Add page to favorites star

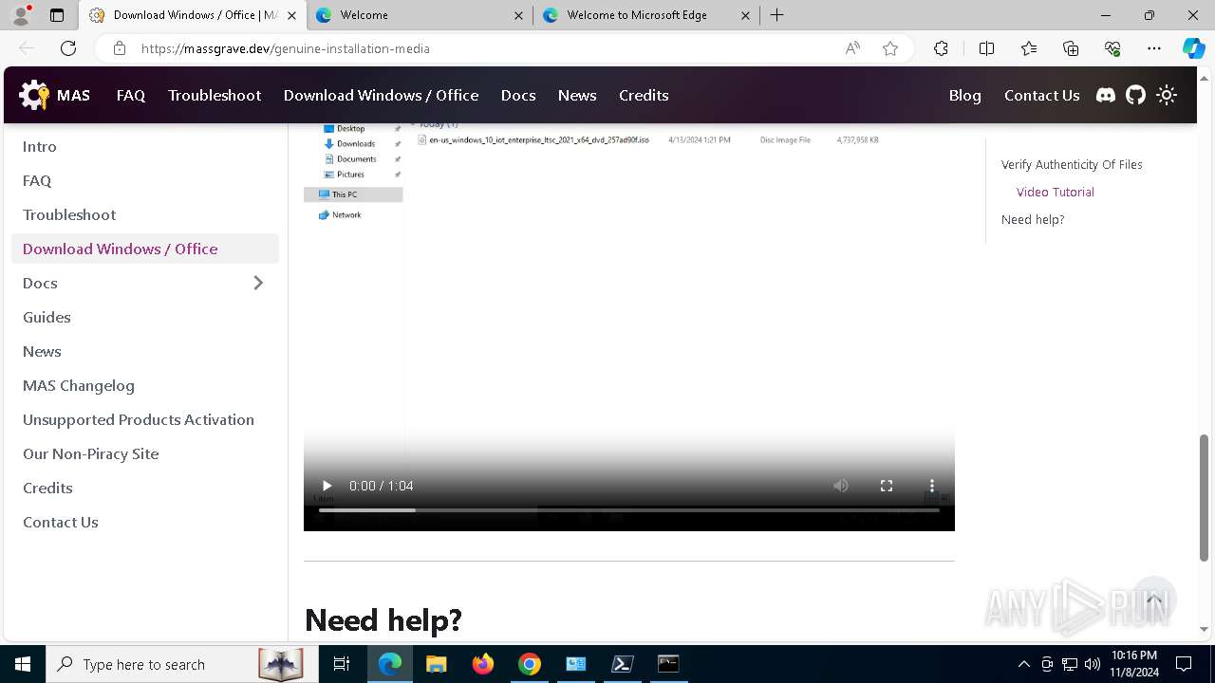890,48
